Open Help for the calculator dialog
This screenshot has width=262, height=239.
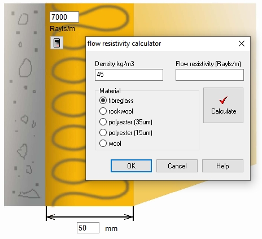pos(222,166)
